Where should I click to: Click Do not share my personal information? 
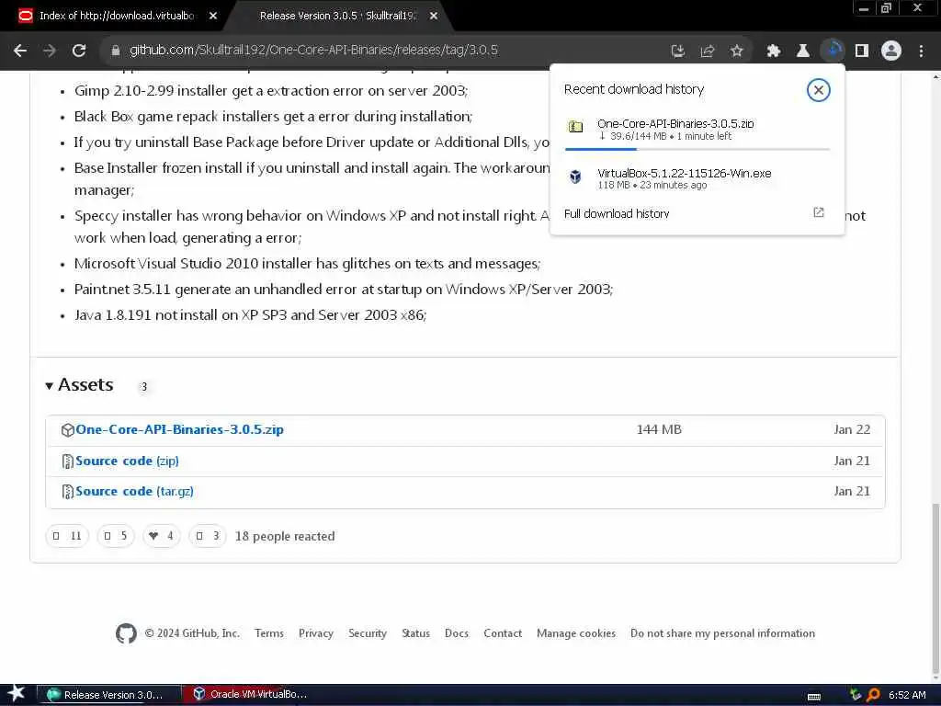point(722,633)
